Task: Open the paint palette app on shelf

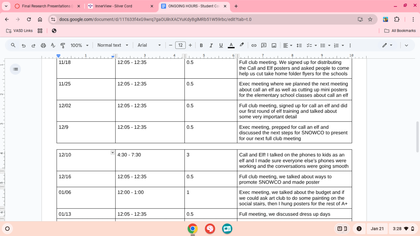Action: (210, 228)
